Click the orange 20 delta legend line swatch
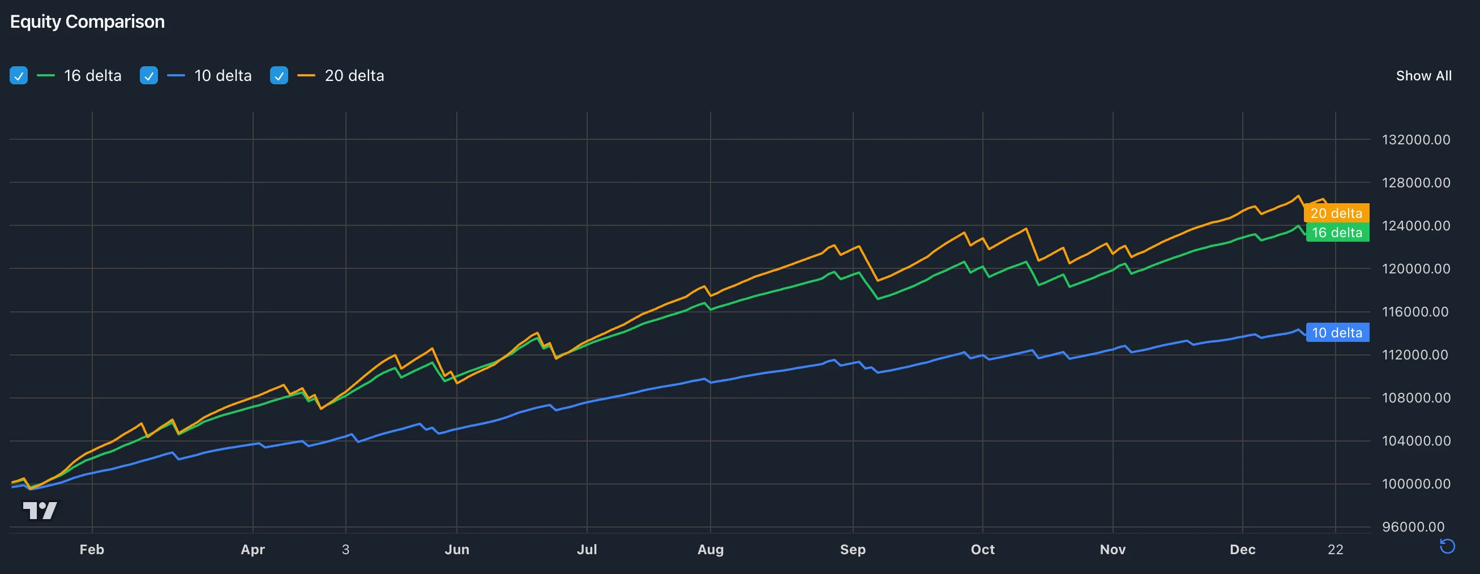1480x574 pixels. [306, 76]
